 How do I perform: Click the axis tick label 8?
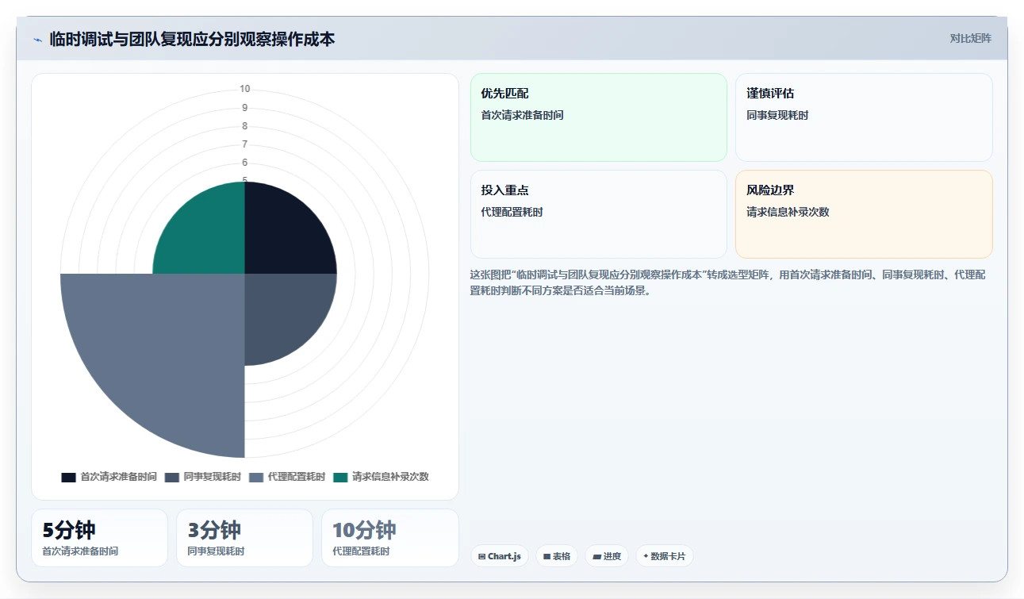(x=245, y=126)
